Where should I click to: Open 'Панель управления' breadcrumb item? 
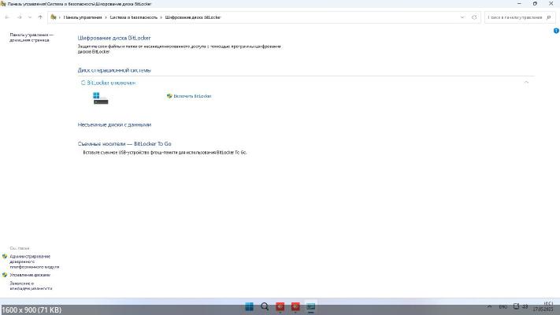[83, 17]
